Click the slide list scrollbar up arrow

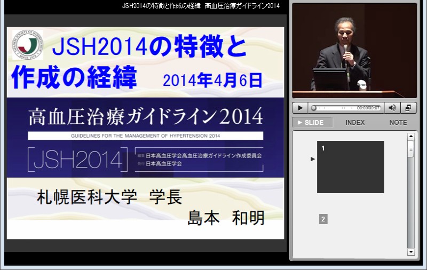[411, 136]
